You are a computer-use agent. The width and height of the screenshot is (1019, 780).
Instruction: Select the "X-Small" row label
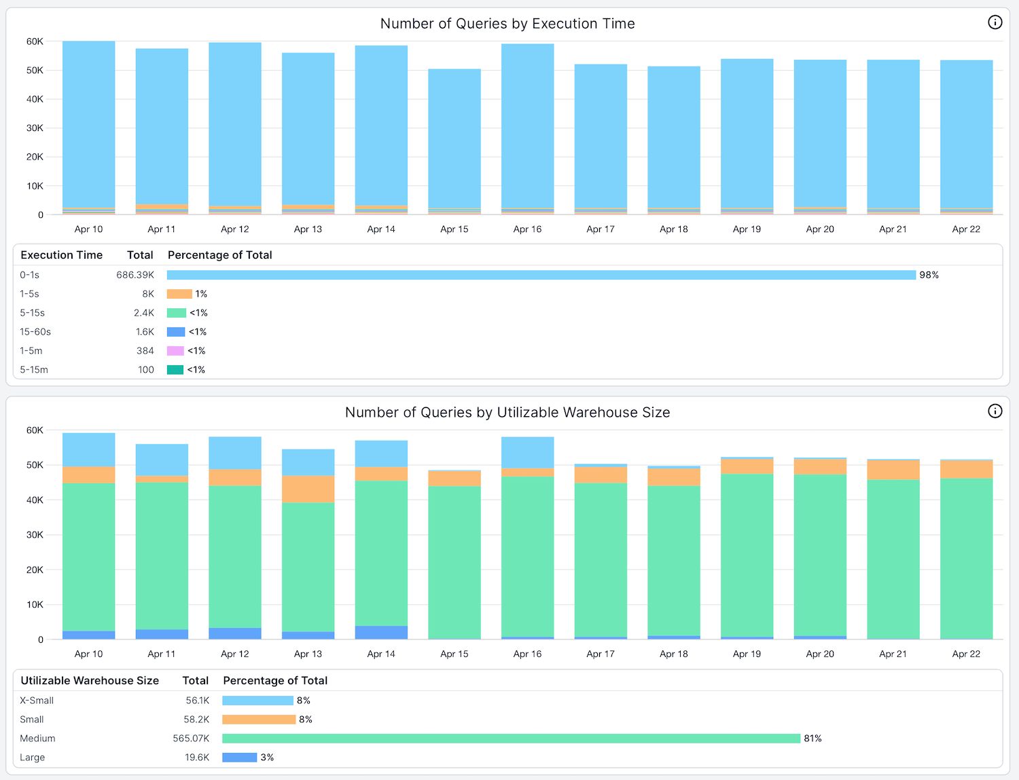point(37,701)
